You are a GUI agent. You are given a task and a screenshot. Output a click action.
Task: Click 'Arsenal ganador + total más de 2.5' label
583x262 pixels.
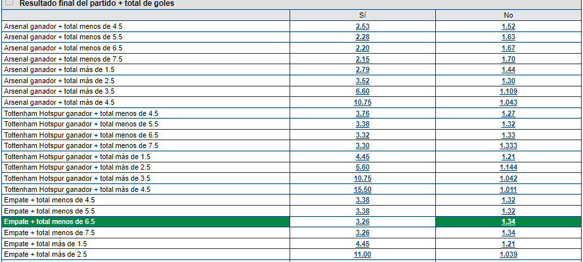coord(59,81)
